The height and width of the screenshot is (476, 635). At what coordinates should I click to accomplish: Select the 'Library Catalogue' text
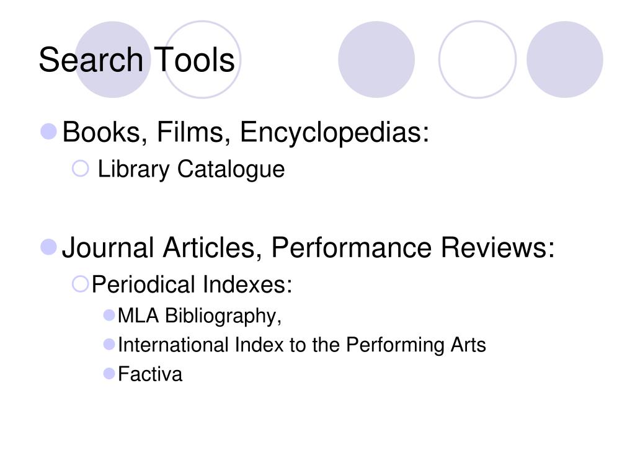[x=191, y=169]
